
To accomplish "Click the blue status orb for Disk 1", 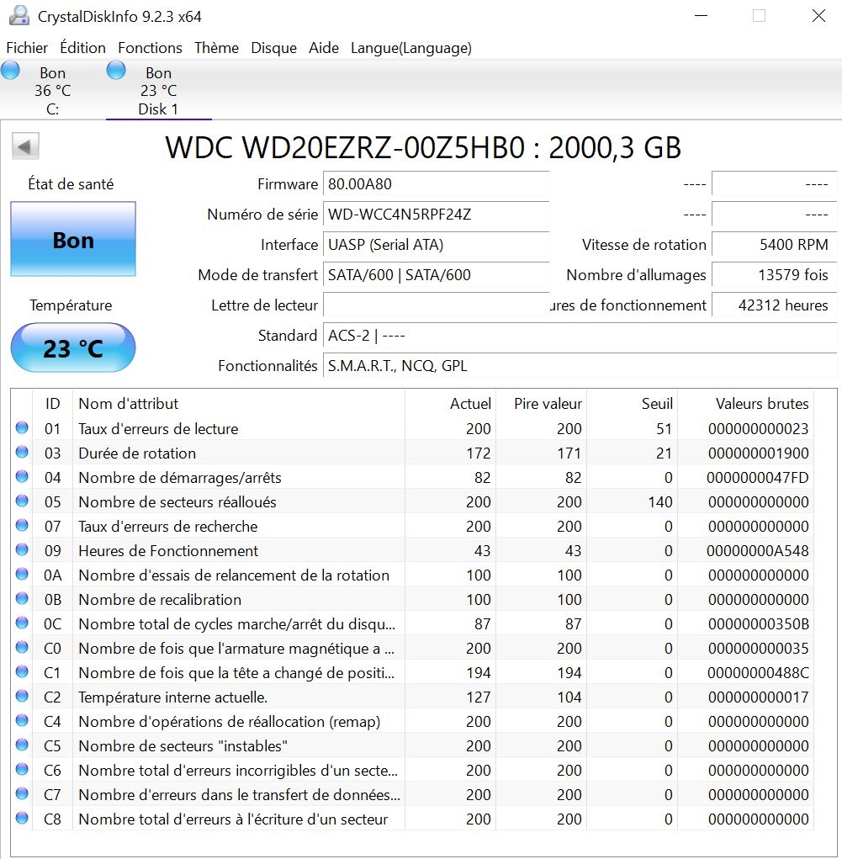I will click(x=115, y=71).
